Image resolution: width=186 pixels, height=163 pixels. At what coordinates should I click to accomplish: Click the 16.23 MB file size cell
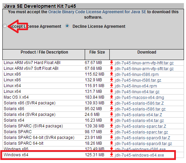[x=94, y=120]
